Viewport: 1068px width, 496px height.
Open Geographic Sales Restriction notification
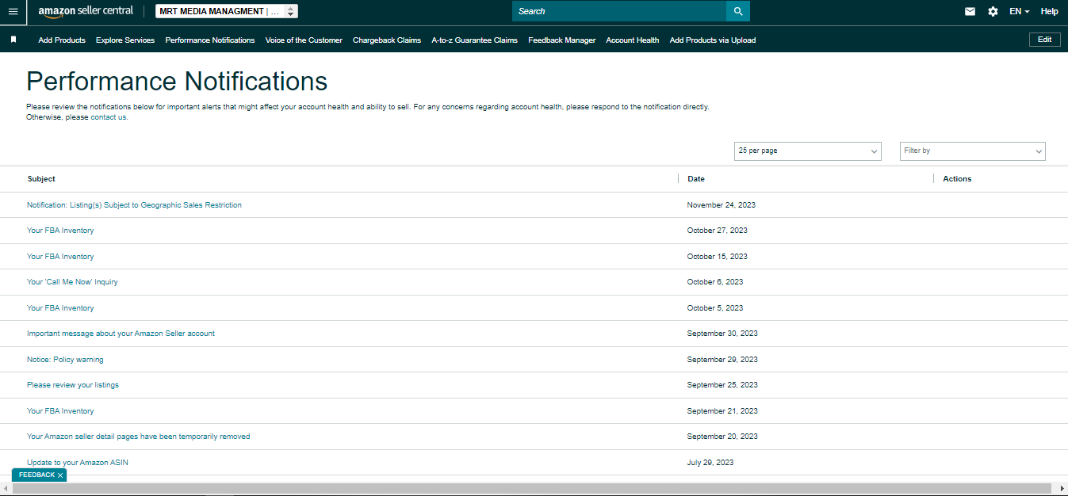(x=134, y=205)
